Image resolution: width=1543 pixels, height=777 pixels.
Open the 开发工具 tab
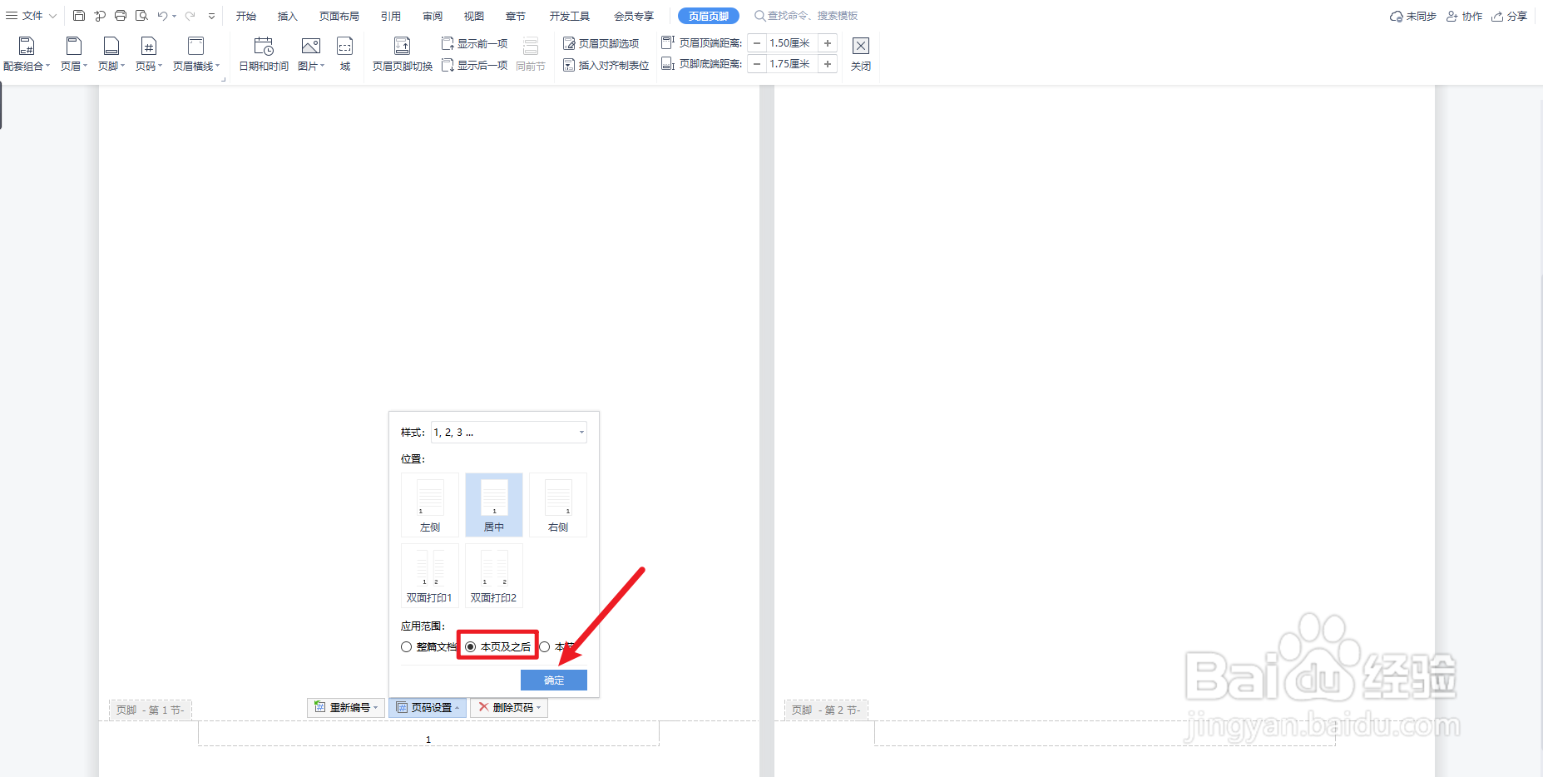(x=570, y=16)
